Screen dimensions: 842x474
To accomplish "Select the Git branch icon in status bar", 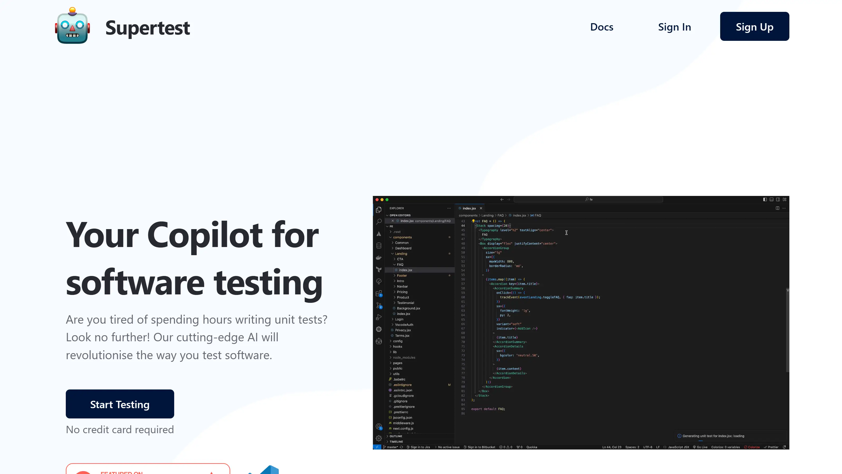I will click(384, 447).
